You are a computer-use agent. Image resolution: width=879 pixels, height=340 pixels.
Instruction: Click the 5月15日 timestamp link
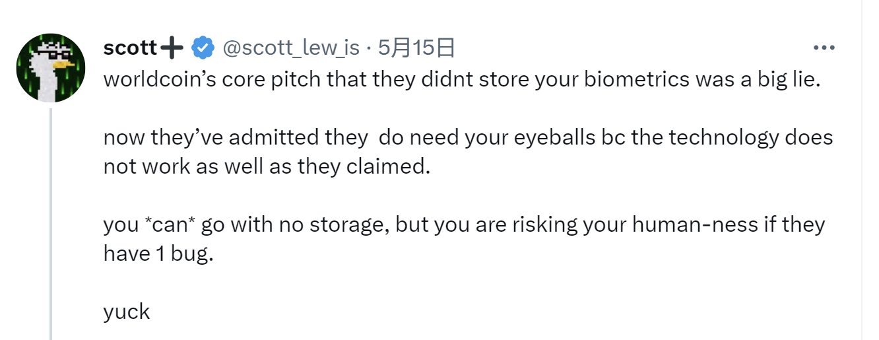416,48
